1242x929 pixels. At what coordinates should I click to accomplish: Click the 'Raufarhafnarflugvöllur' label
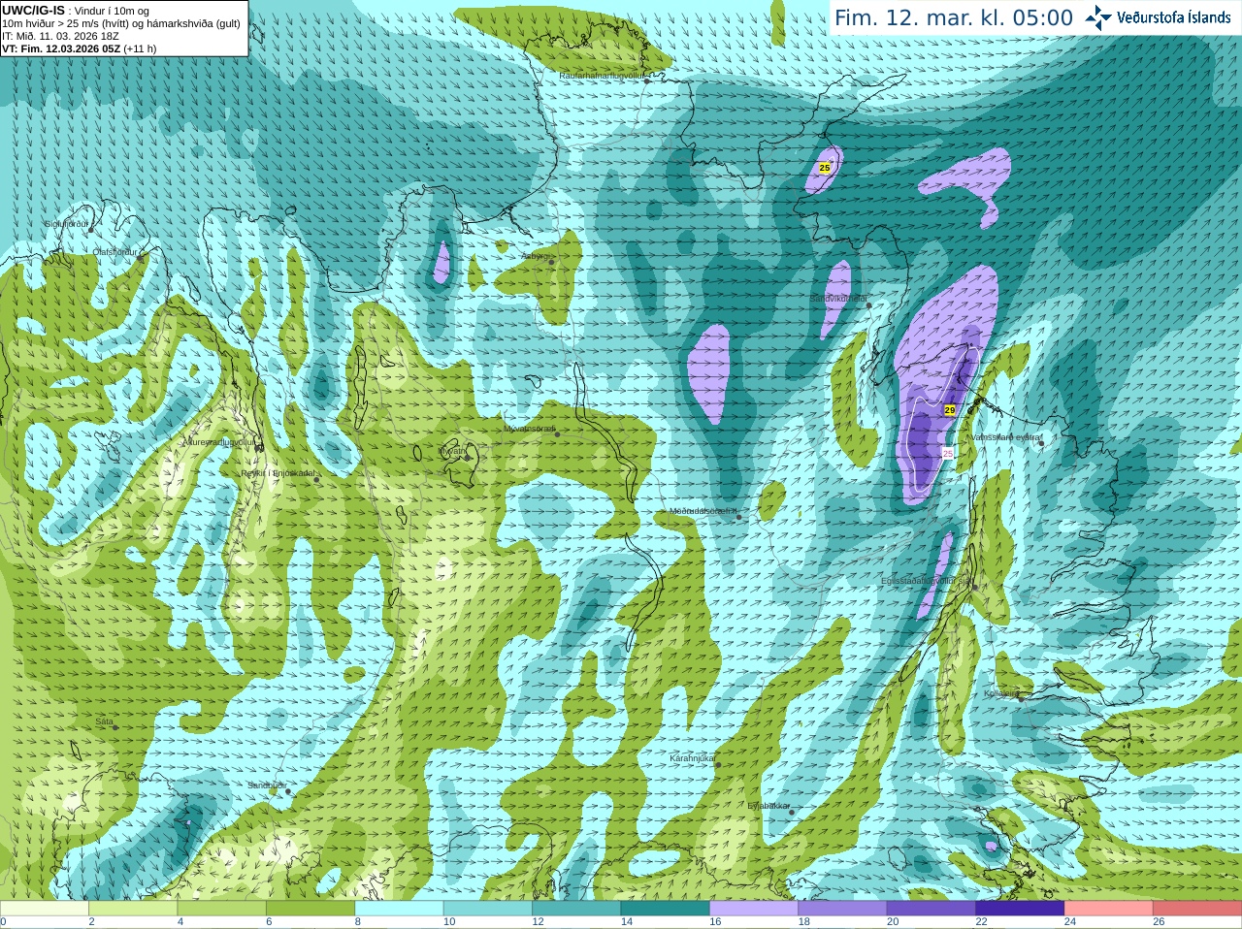coord(602,75)
